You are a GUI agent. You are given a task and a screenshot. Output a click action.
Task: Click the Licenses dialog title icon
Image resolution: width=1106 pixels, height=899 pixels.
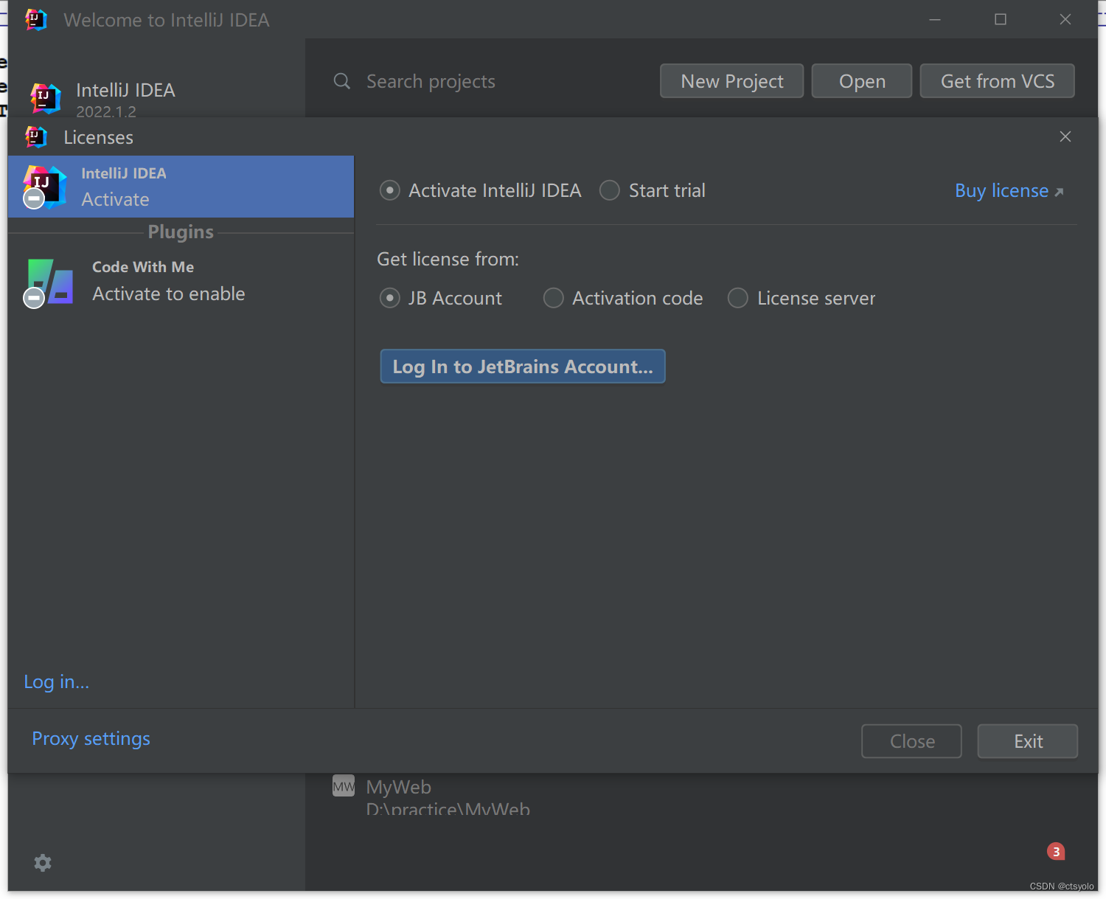click(x=36, y=137)
